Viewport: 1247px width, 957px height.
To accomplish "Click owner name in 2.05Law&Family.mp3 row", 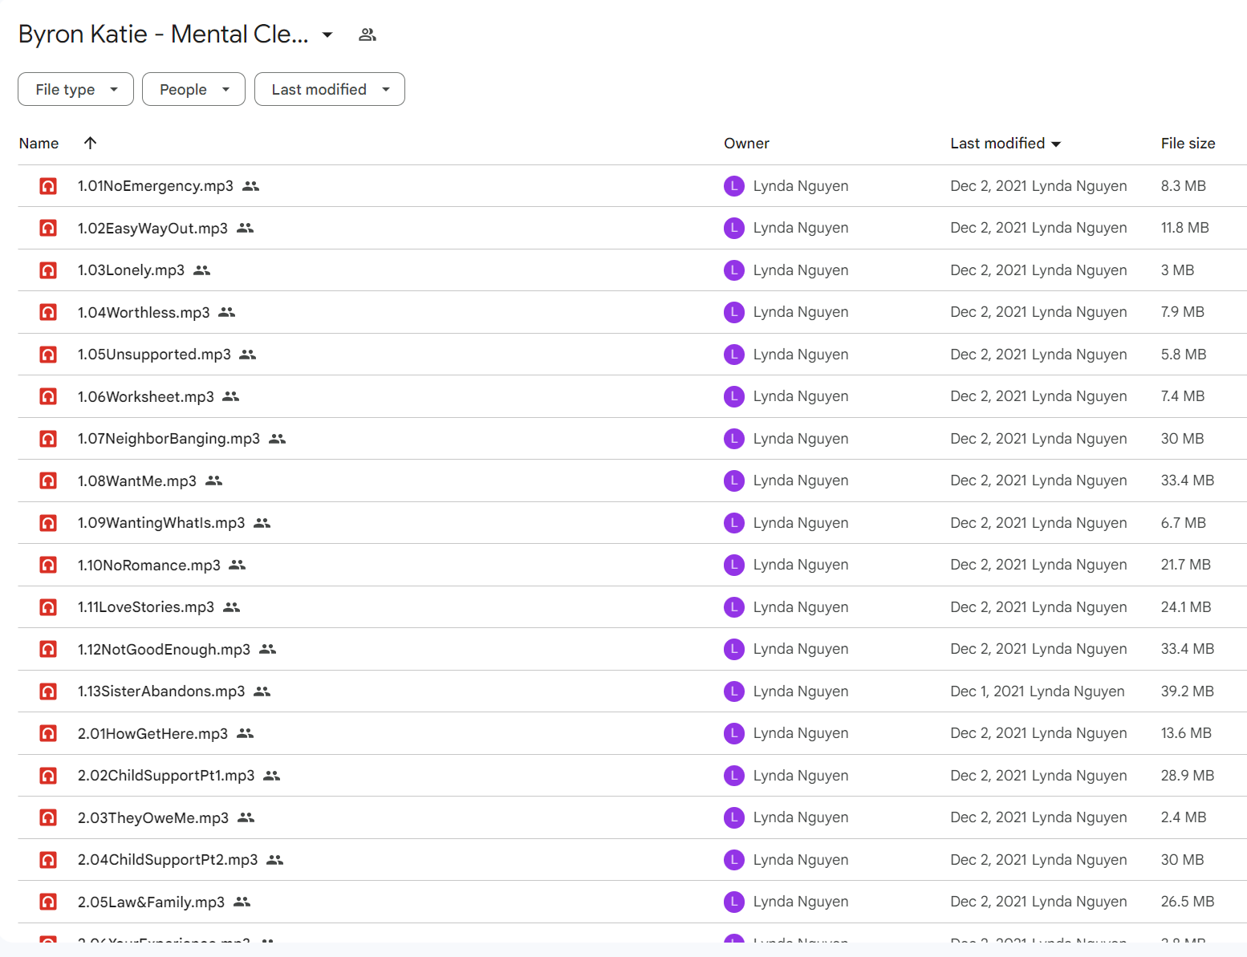I will coord(801,902).
